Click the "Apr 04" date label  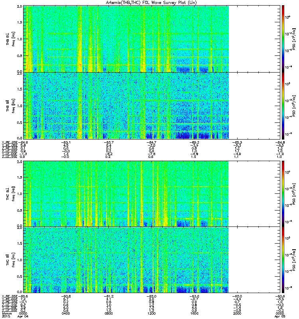[23, 316]
